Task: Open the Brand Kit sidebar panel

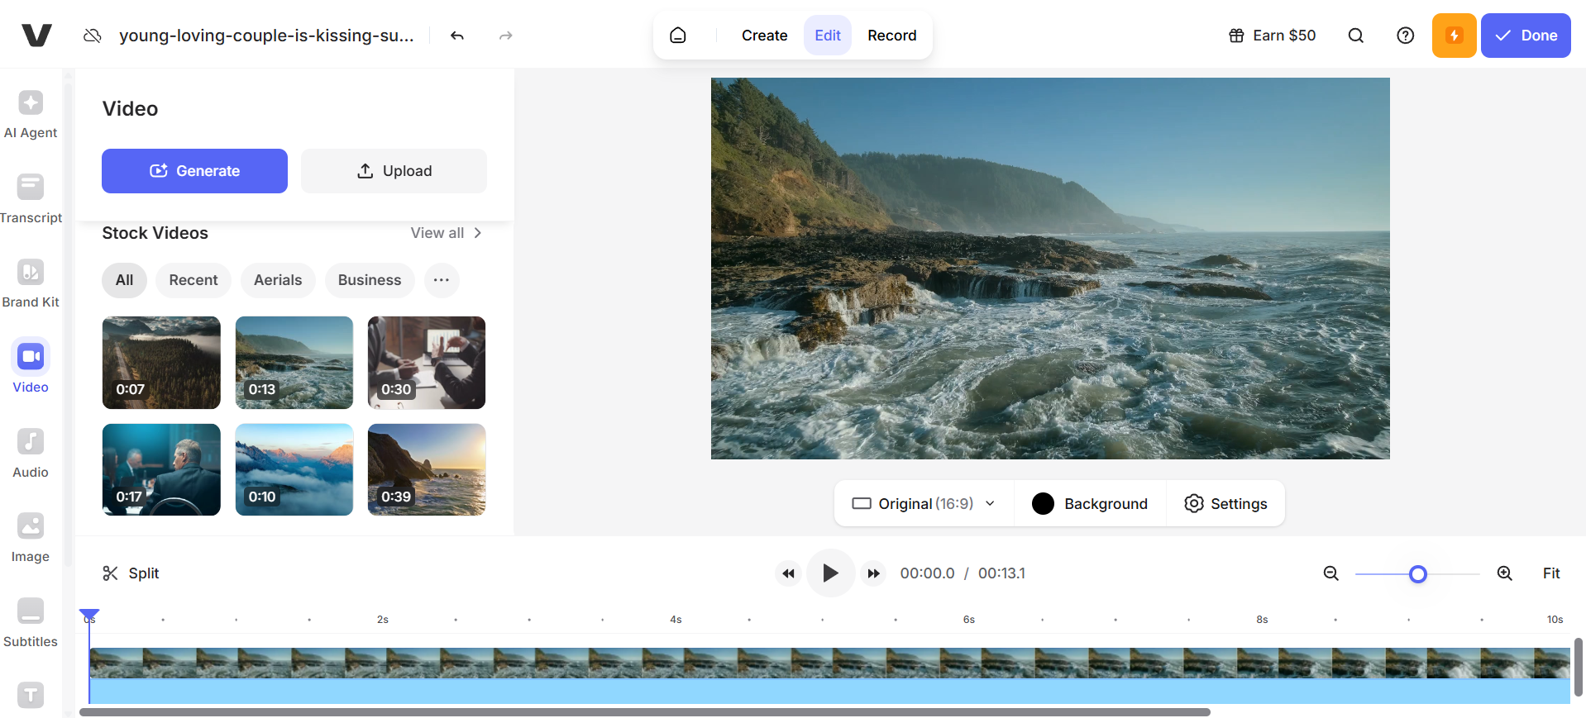Action: coord(31,283)
